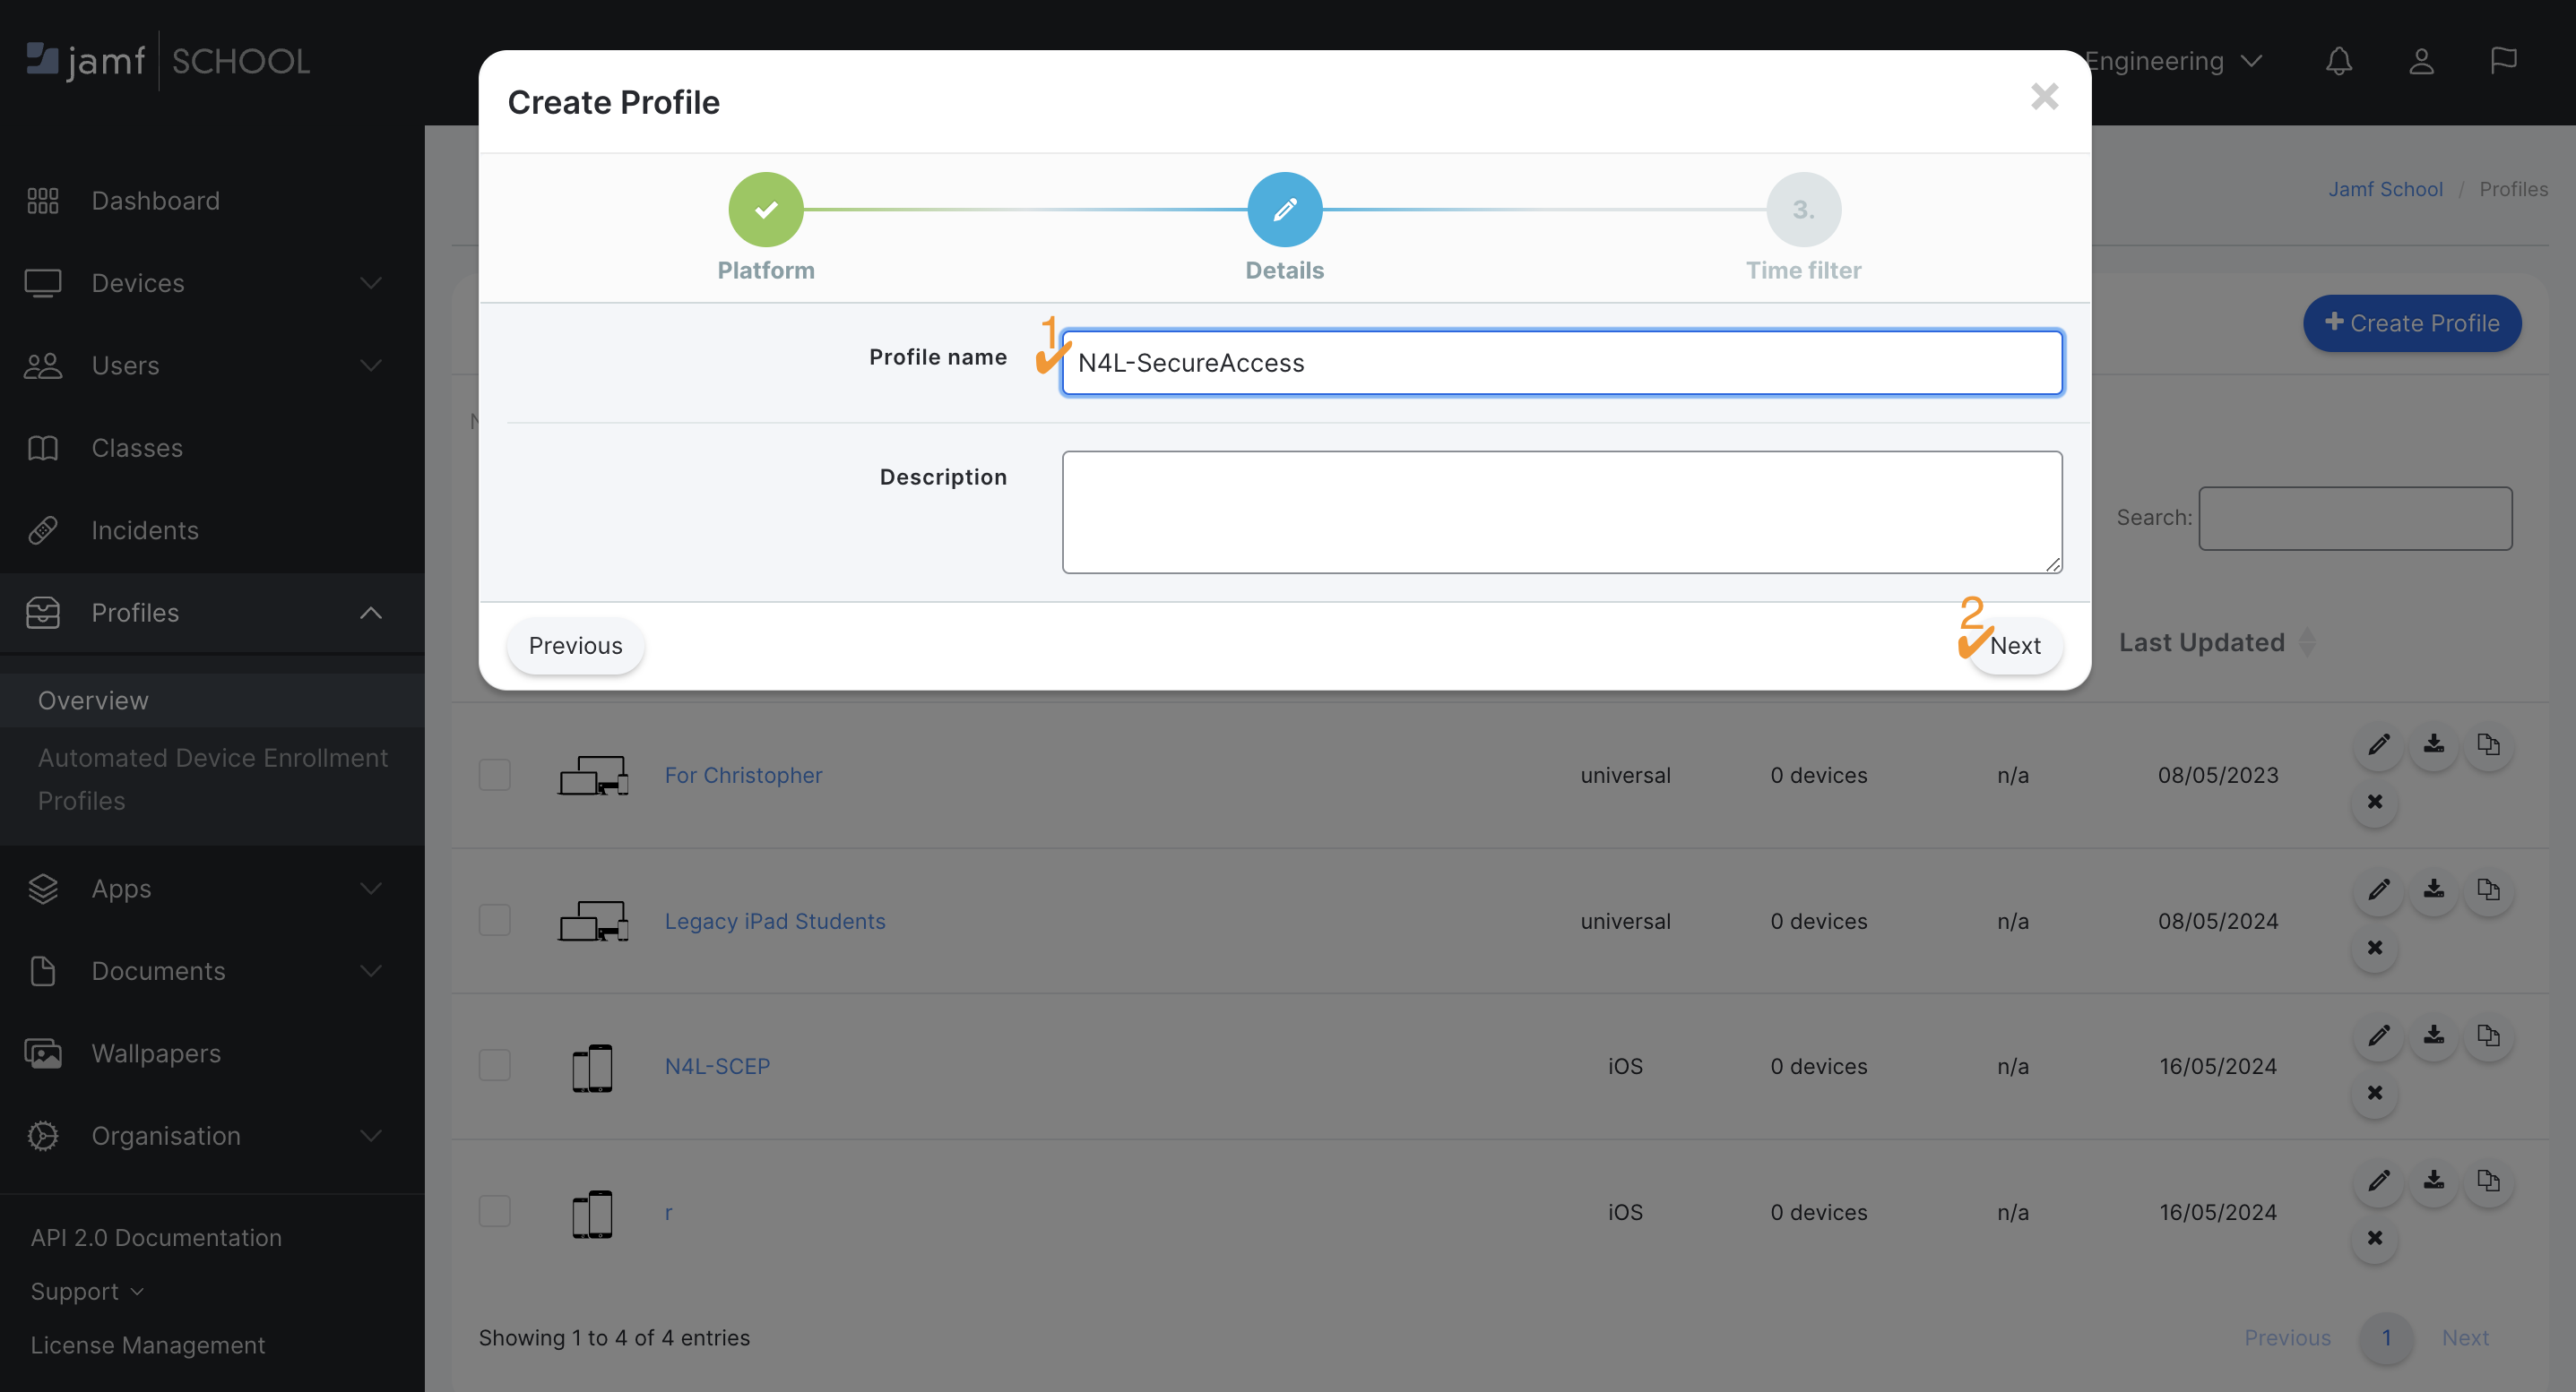Delete profile 'r' using the X icon

coord(2375,1238)
